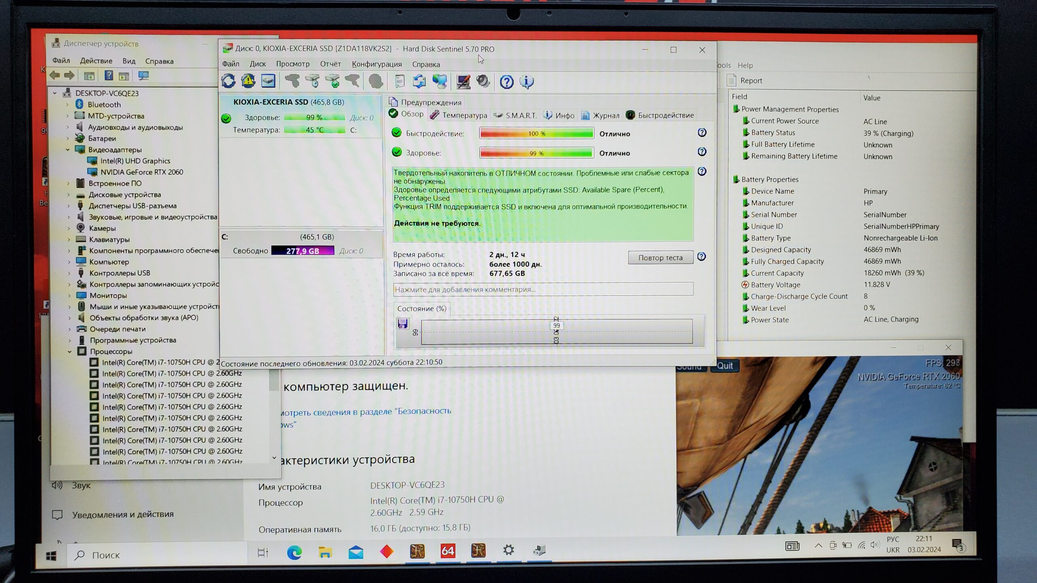This screenshot has width=1037, height=583.
Task: Save the chart using the floppy disk icon
Action: coord(403,323)
